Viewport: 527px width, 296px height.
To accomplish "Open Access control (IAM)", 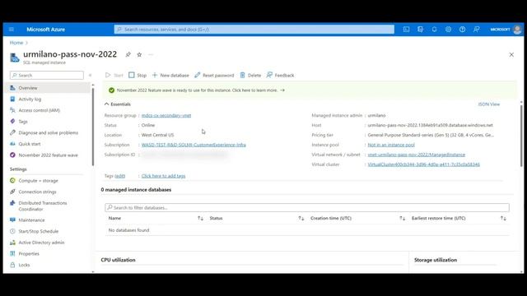I will (x=39, y=110).
